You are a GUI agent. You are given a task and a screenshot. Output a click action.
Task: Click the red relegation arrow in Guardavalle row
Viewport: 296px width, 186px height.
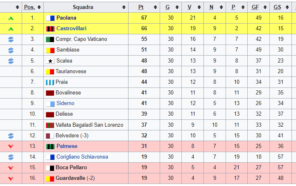[11, 179]
